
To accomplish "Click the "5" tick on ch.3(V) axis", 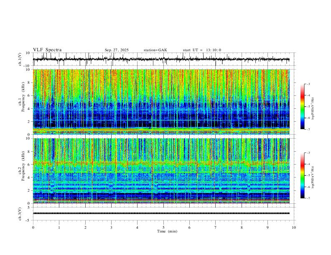I will click(x=29, y=207).
